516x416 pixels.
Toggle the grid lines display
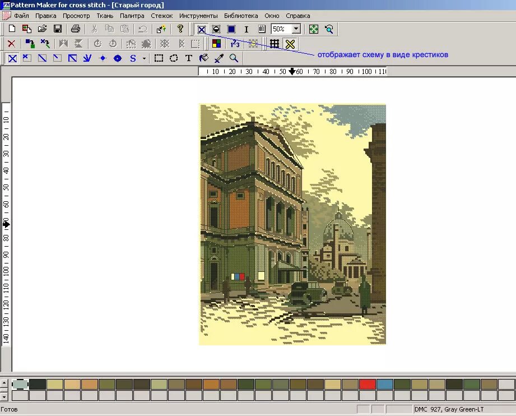[x=275, y=44]
